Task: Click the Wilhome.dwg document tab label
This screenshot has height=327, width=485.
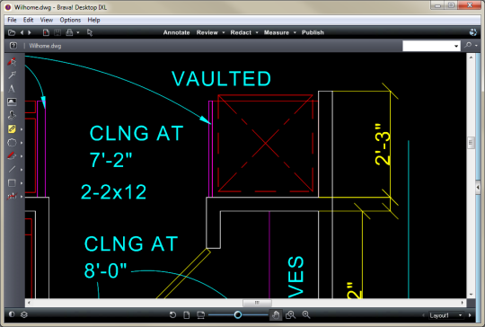Action: coord(45,46)
